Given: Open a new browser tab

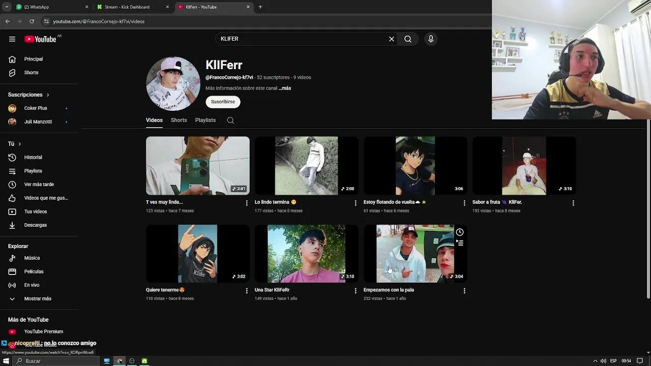Looking at the screenshot, I should point(260,7).
